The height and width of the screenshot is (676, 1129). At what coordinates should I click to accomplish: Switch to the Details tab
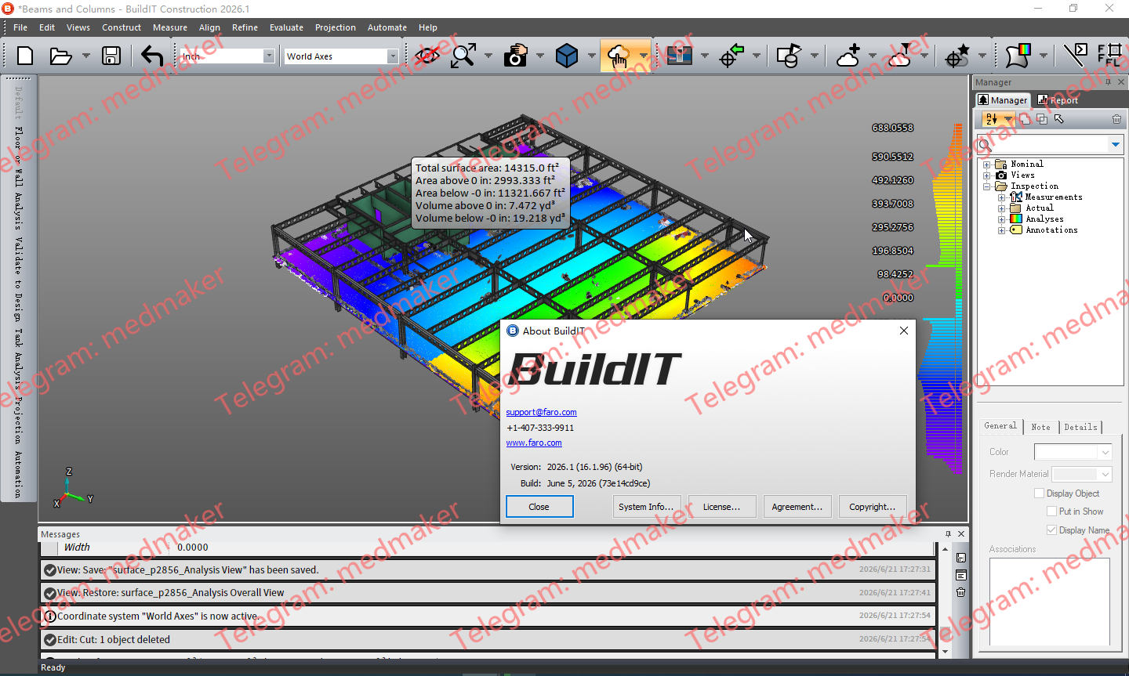pyautogui.click(x=1080, y=427)
